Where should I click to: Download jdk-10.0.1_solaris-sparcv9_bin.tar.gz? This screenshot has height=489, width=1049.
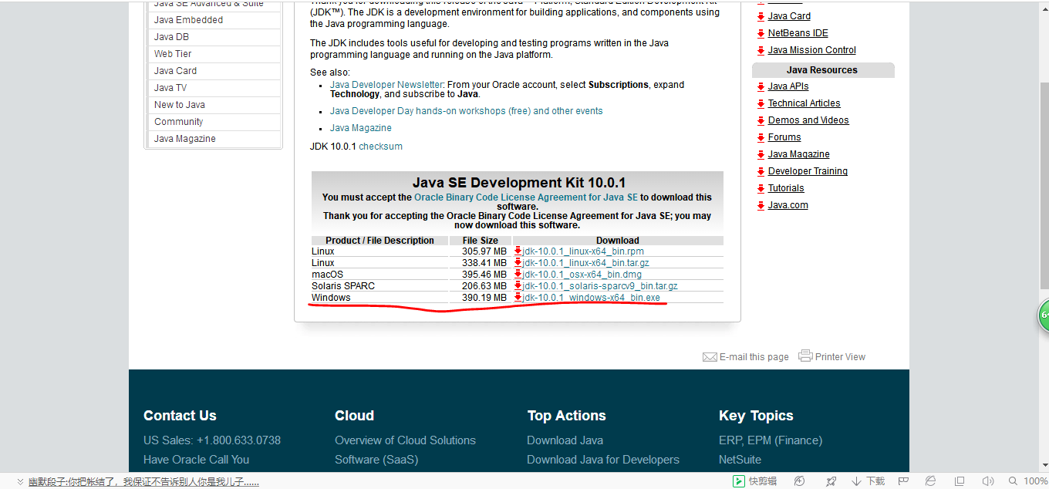600,286
